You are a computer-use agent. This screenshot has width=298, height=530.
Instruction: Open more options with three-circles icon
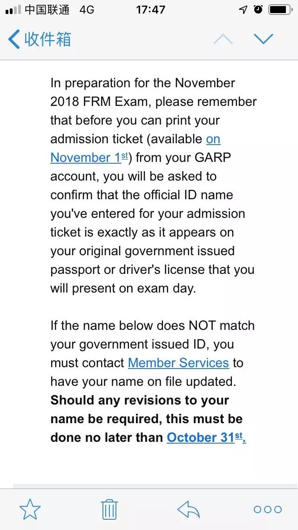[x=268, y=509]
